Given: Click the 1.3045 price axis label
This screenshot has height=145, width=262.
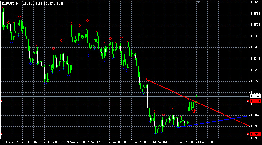Looking at the screenshot, I should [256, 115].
